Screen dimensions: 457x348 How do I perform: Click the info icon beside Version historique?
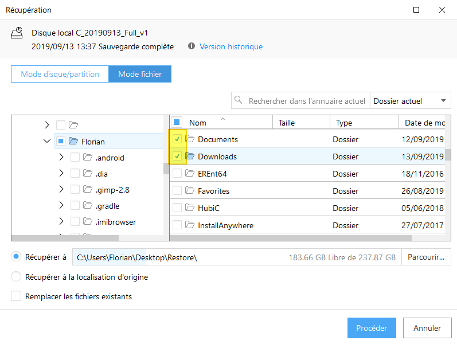pos(191,46)
